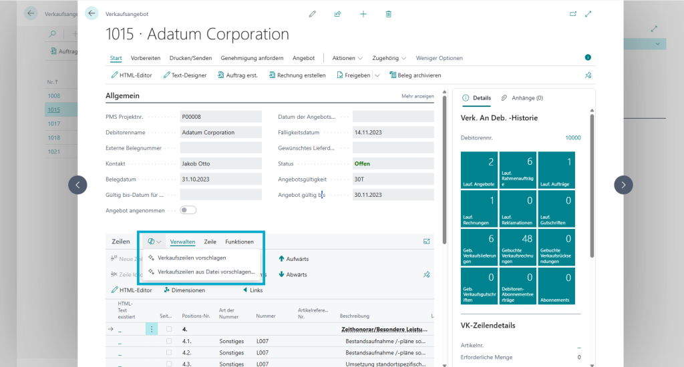The height and width of the screenshot is (367, 684).
Task: Click Mehr anzeigen in Allgemein
Action: (x=417, y=96)
